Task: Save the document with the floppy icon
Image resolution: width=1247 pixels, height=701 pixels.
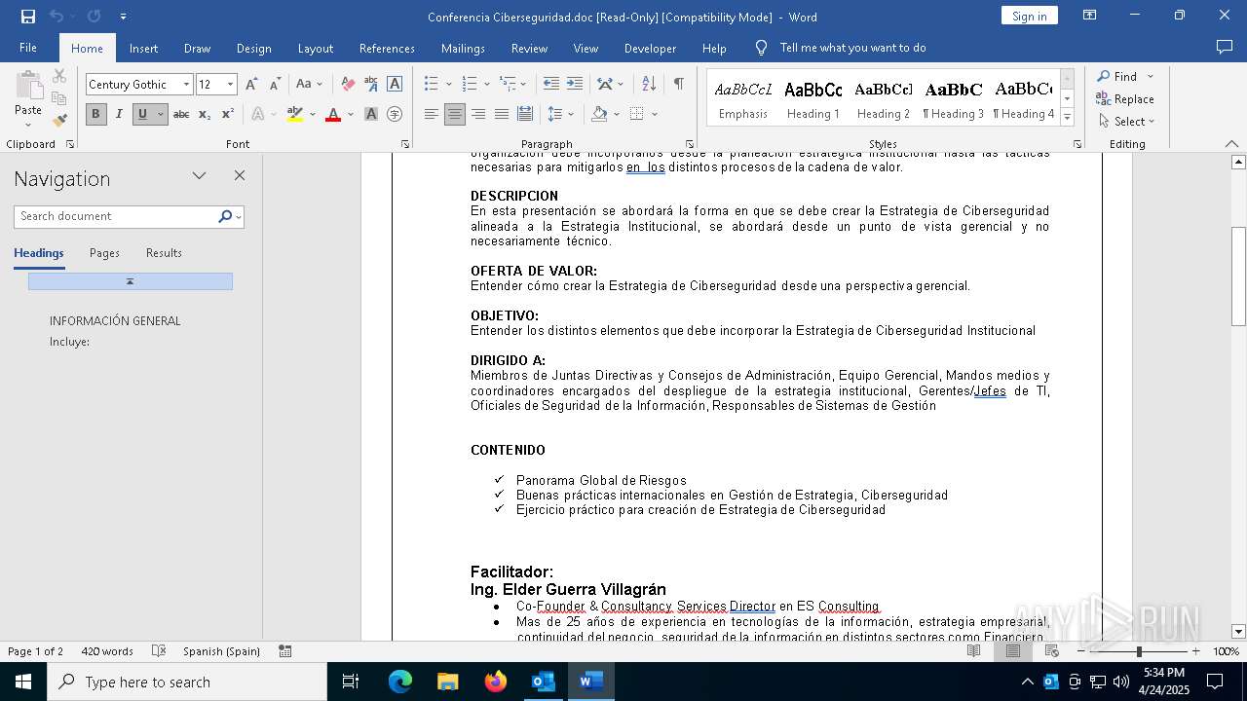Action: point(28,17)
